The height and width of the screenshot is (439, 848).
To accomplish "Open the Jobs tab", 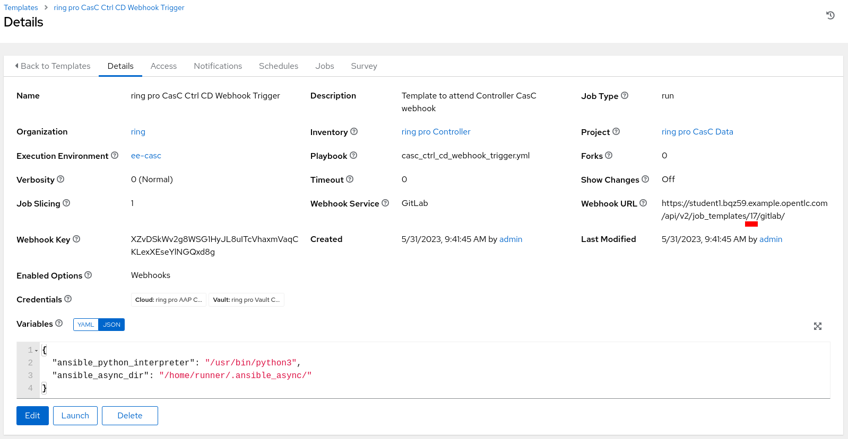I will click(x=325, y=66).
